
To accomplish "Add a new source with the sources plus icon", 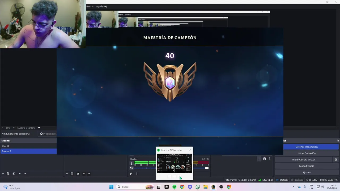I will [x=67, y=174].
